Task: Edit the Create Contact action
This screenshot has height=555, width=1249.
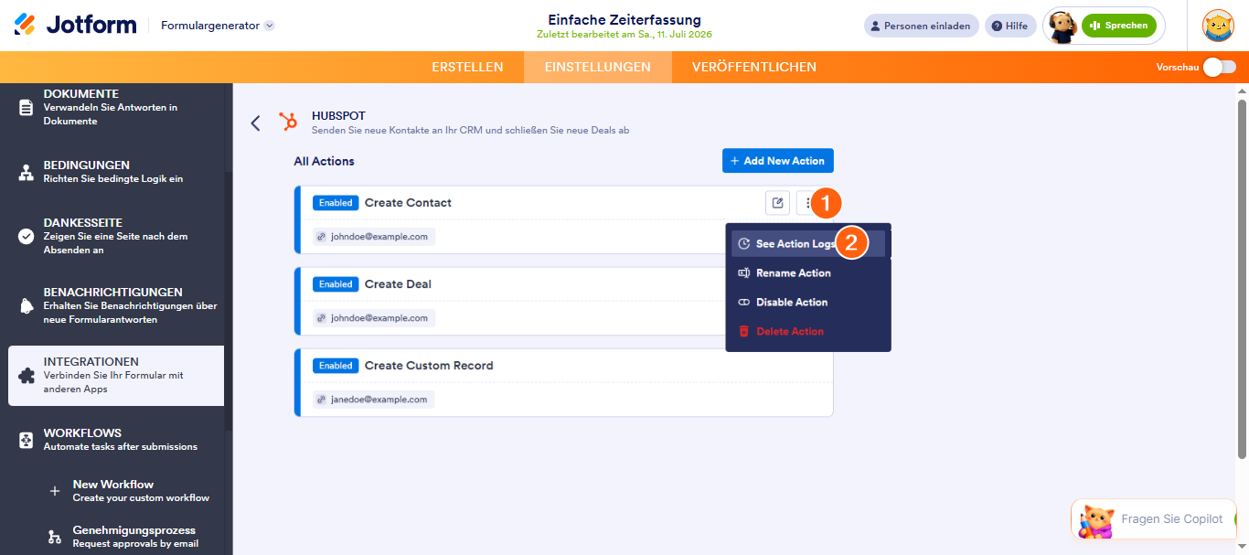Action: pyautogui.click(x=777, y=203)
